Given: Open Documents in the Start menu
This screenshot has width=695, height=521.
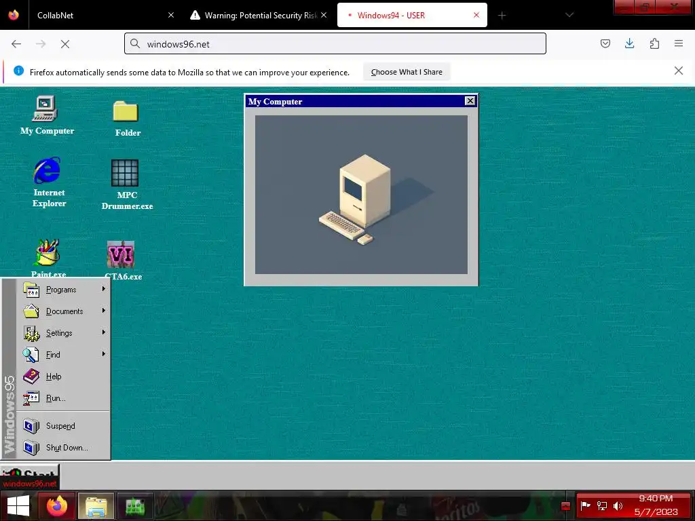Looking at the screenshot, I should (x=64, y=311).
